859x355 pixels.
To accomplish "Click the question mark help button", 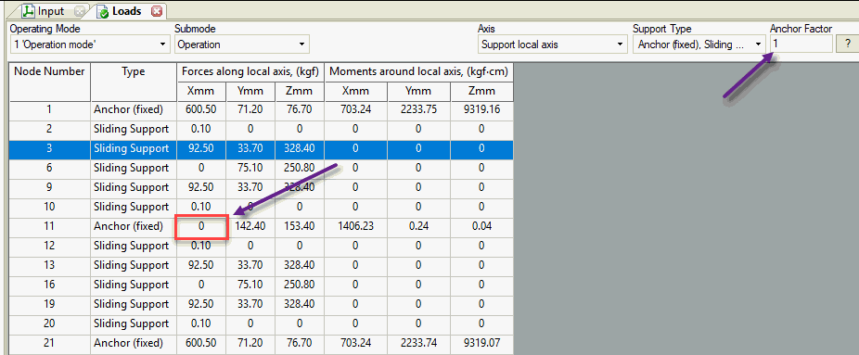I will pyautogui.click(x=848, y=44).
